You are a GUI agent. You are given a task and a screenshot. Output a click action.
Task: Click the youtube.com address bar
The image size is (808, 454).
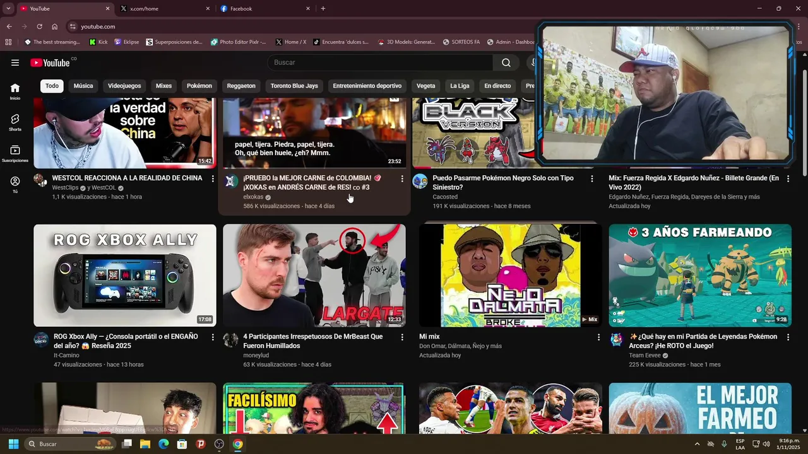click(303, 26)
